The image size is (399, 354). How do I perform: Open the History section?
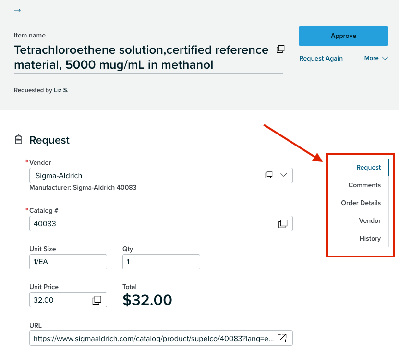coord(370,238)
